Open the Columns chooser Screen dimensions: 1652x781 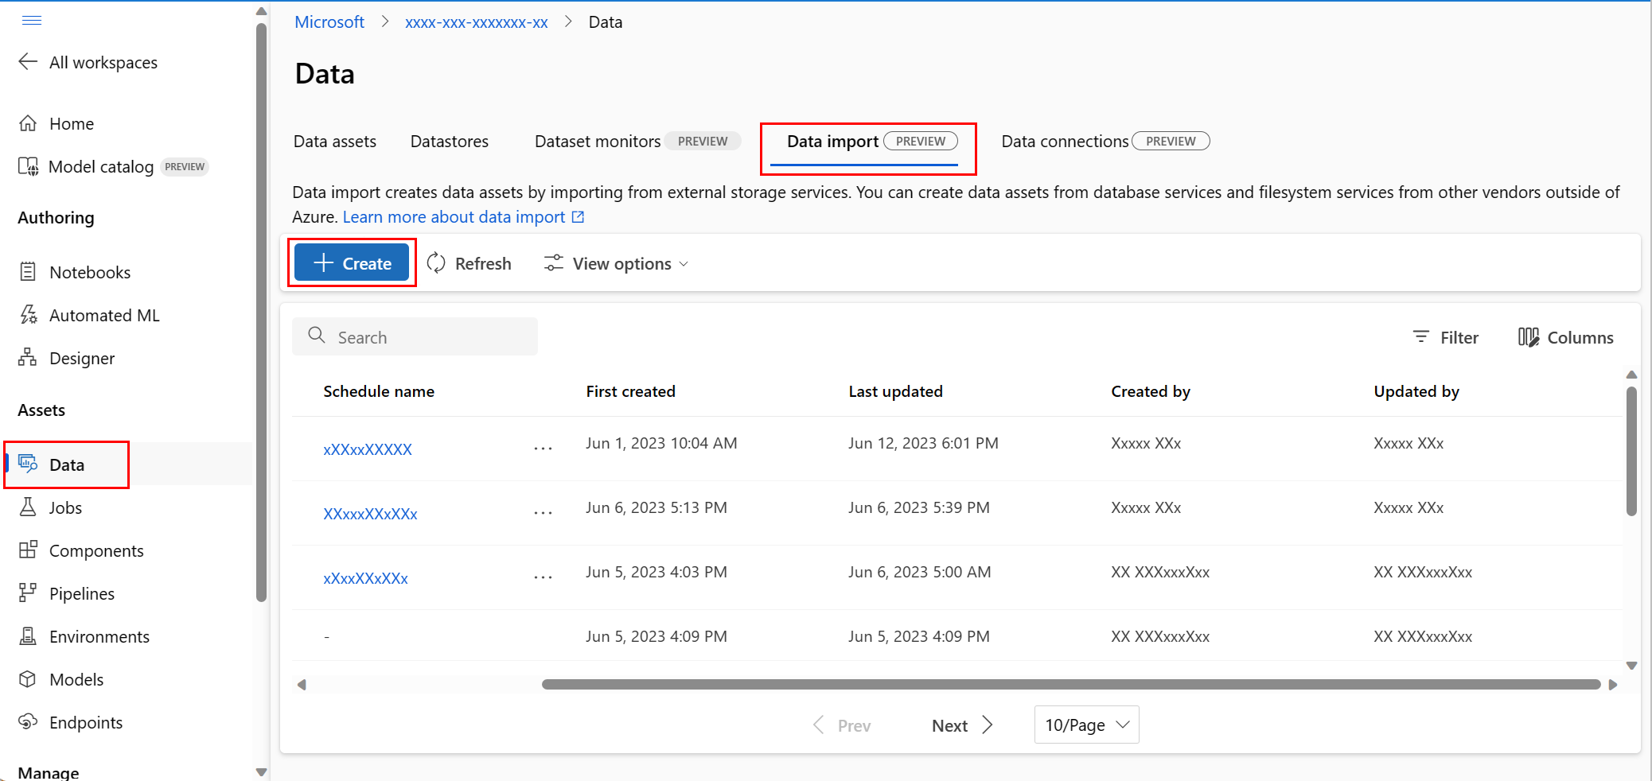1565,337
